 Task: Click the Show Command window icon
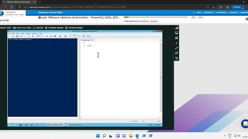[x=84, y=36]
